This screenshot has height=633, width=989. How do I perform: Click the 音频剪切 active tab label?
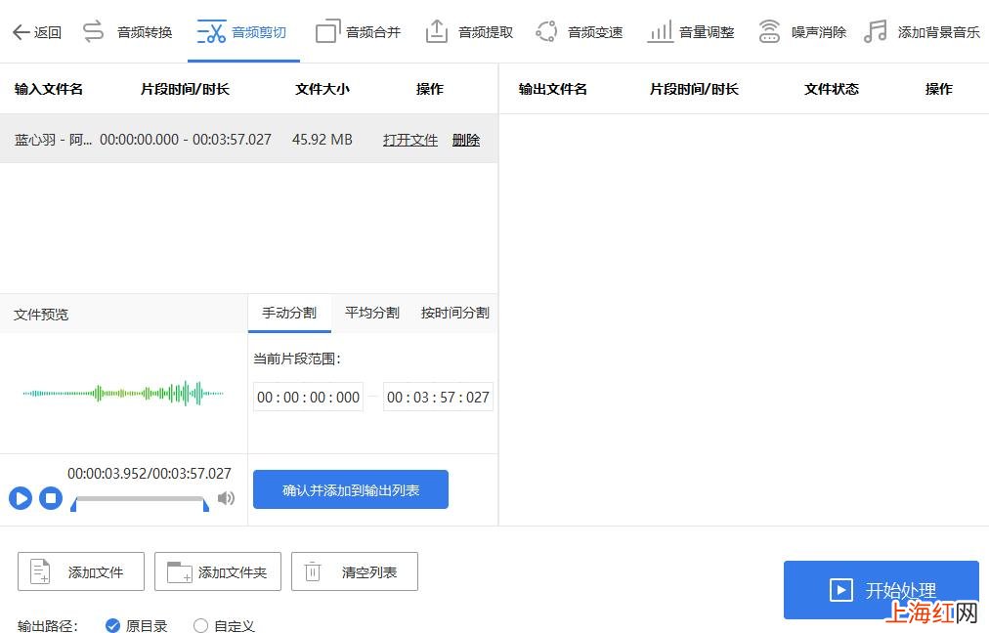pyautogui.click(x=259, y=32)
